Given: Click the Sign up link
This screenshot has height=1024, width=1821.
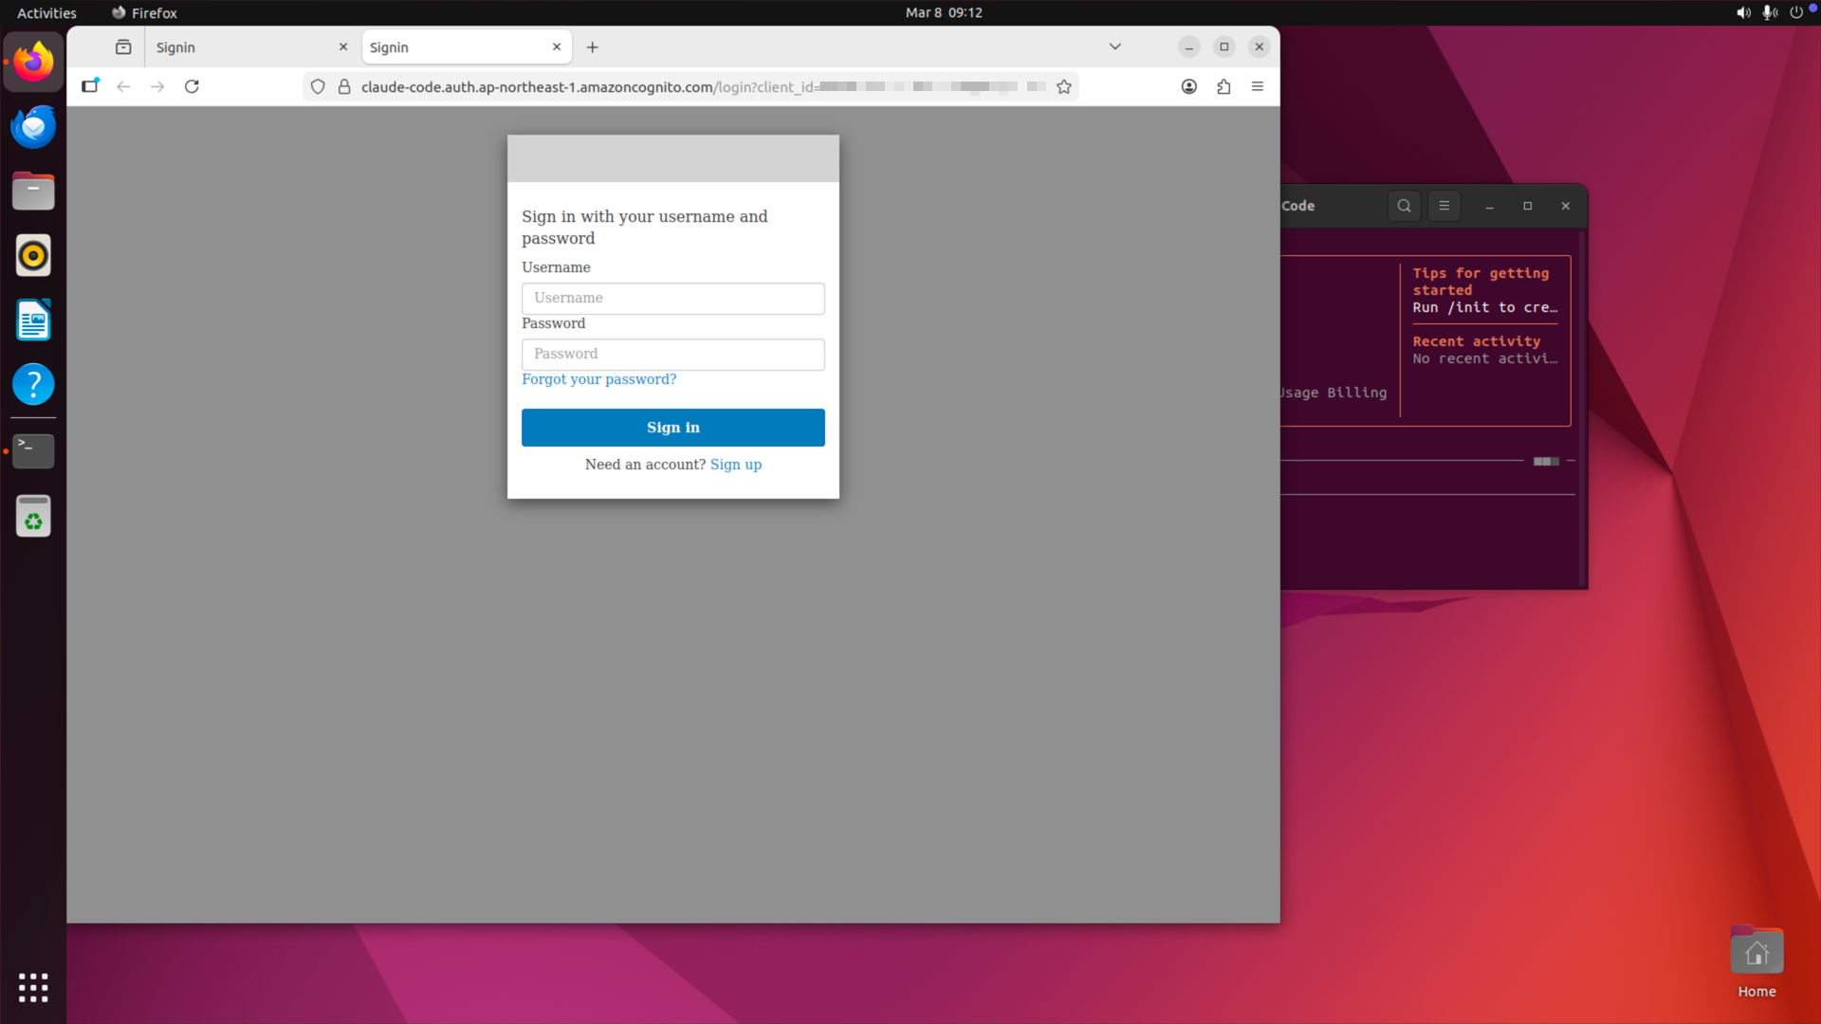Looking at the screenshot, I should tap(735, 465).
